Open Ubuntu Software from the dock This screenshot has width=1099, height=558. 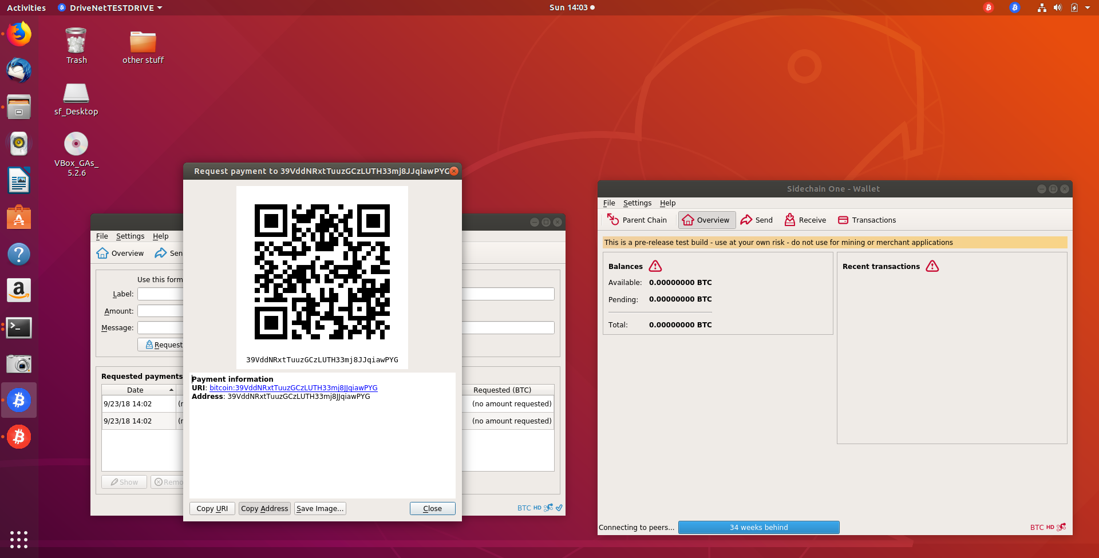tap(19, 217)
